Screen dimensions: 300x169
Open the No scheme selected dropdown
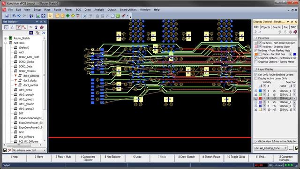pyautogui.click(x=30, y=150)
